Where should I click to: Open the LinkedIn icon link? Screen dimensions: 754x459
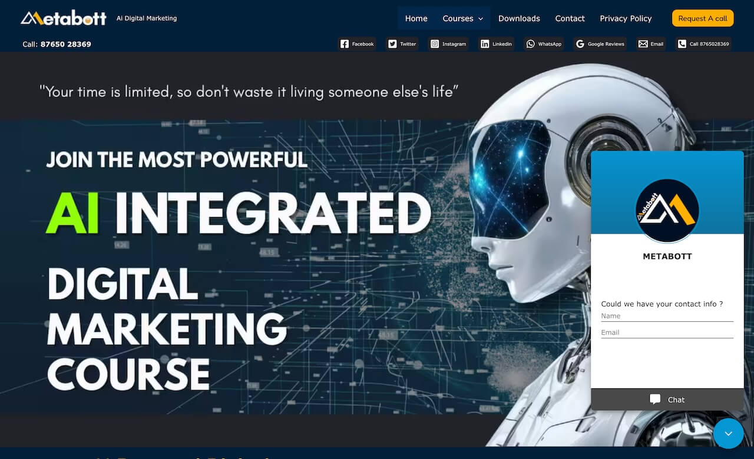point(485,44)
